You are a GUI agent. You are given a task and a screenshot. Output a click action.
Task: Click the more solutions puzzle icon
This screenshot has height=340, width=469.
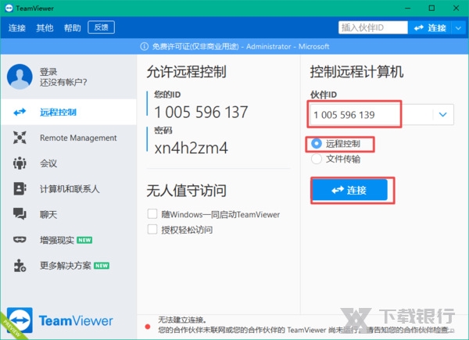pos(20,265)
